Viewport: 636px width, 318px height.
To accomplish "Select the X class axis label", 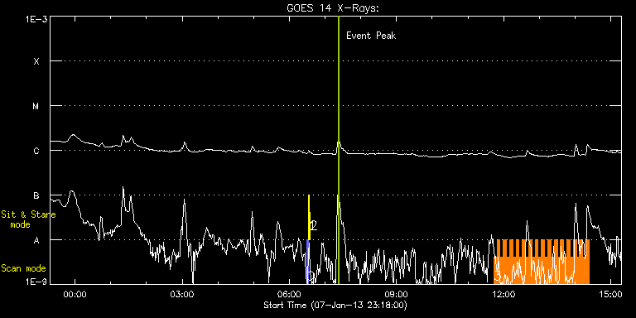I will (36, 61).
